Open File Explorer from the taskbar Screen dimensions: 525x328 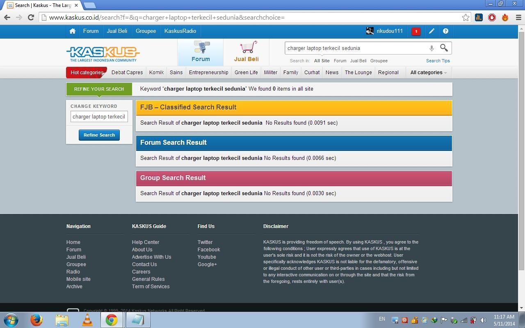point(62,320)
